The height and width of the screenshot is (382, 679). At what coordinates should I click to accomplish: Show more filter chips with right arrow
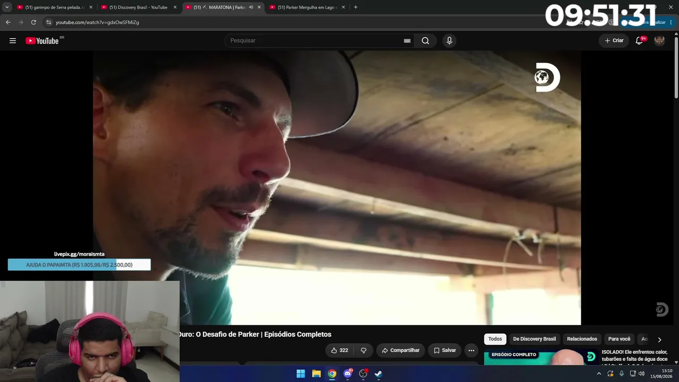659,340
